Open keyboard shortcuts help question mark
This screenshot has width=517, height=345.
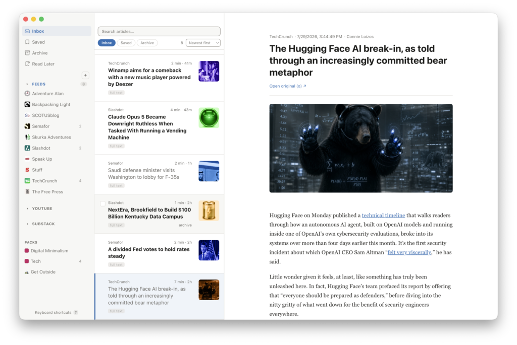[76, 312]
